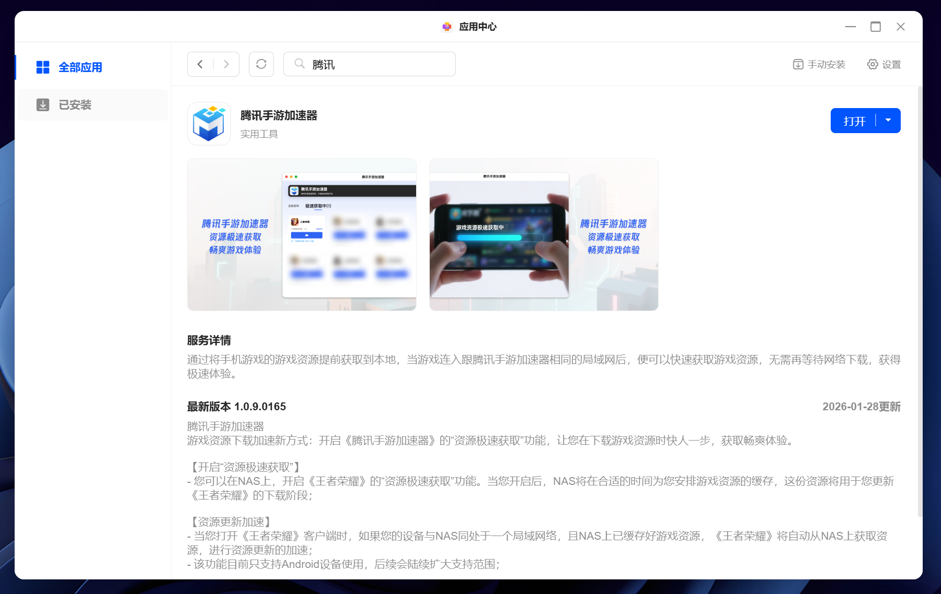Click the grid icon beside 全部应用
The width and height of the screenshot is (941, 594).
(43, 67)
